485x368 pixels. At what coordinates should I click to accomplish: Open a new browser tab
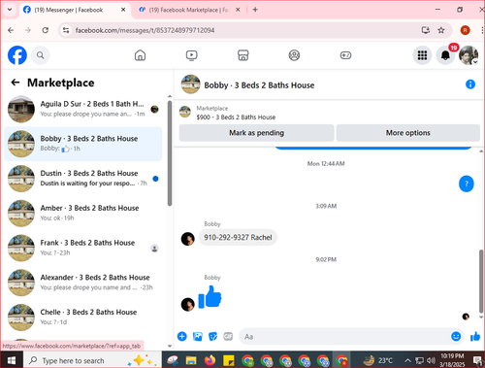point(255,10)
